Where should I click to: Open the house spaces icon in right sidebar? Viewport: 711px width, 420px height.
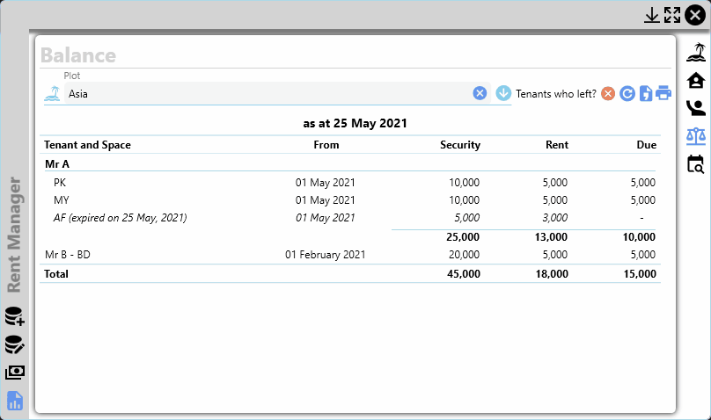point(696,81)
